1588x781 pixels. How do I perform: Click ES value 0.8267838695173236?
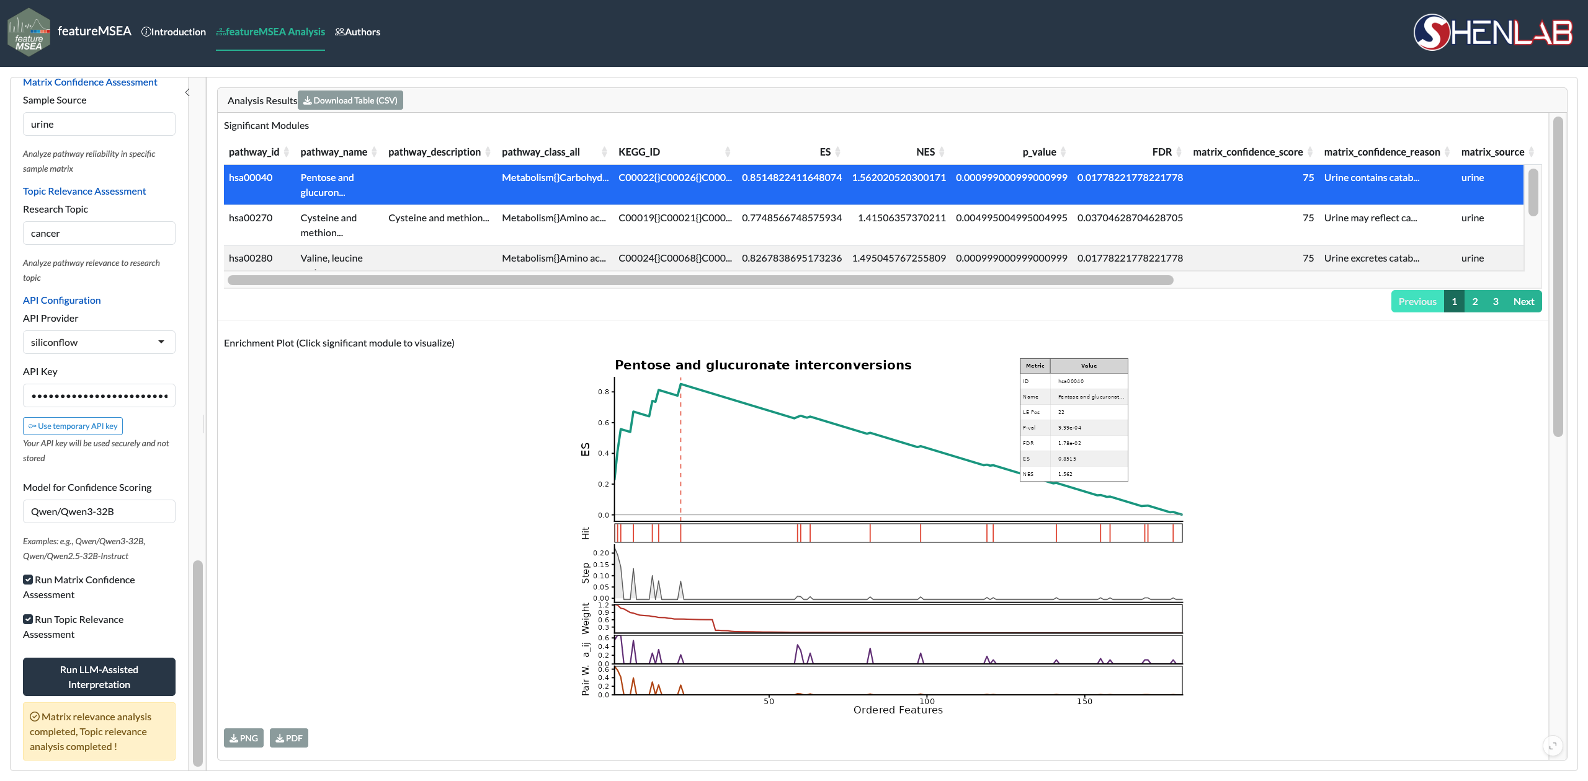coord(792,258)
